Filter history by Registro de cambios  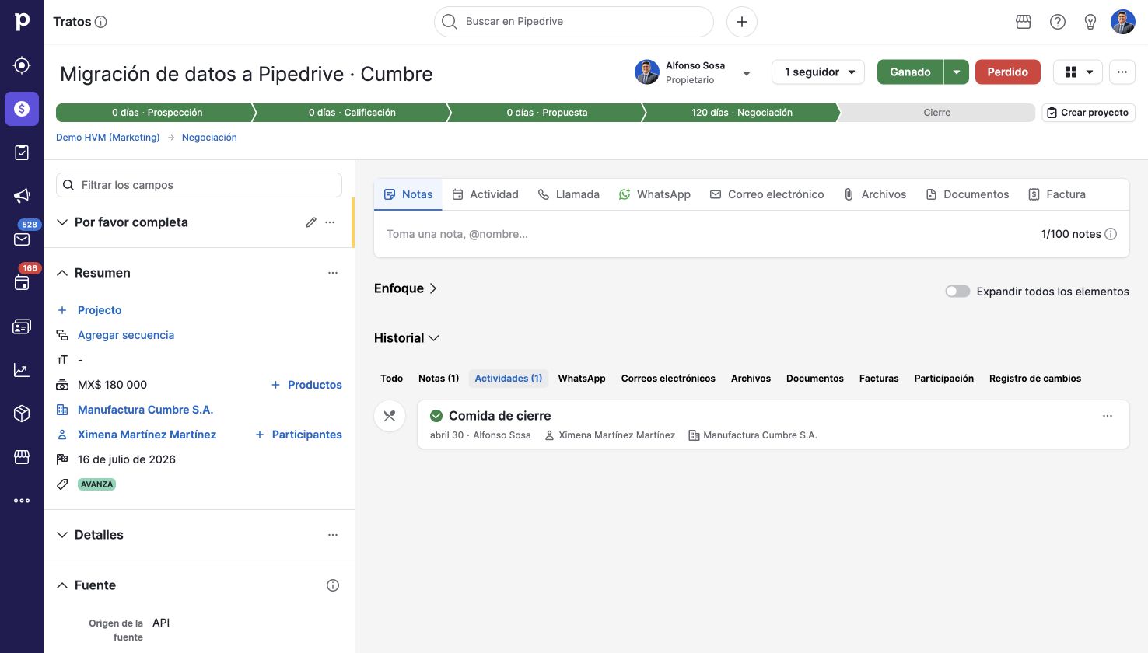click(1035, 379)
